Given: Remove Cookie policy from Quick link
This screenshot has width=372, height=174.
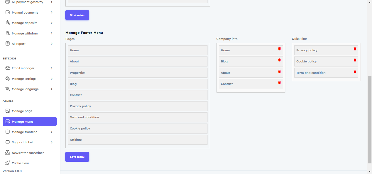Looking at the screenshot, I should pyautogui.click(x=355, y=60).
